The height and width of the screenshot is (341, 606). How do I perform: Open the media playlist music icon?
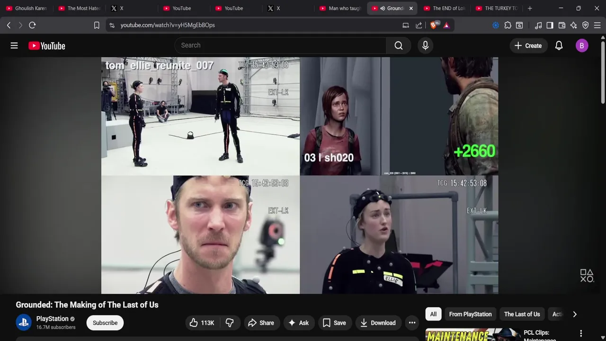pyautogui.click(x=538, y=25)
